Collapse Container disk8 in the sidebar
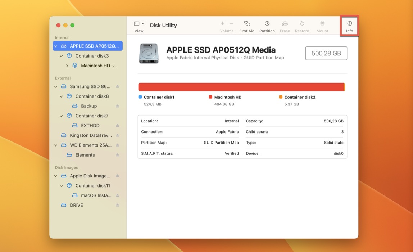Image resolution: width=413 pixels, height=252 pixels. (61, 96)
